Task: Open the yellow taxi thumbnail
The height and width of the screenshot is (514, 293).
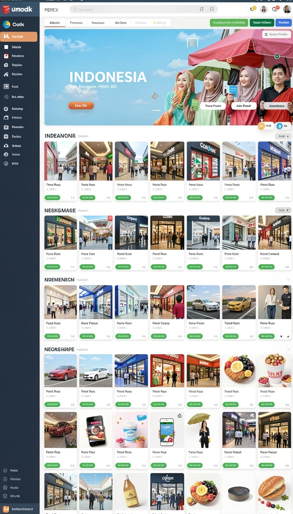Action: (x=239, y=302)
